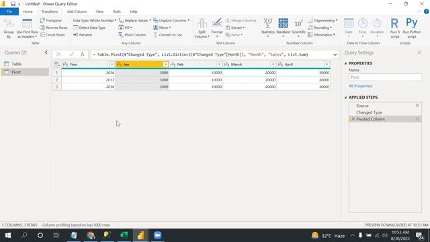Save using the quick access icon
Viewport: 430px width, 242px height.
[13, 4]
